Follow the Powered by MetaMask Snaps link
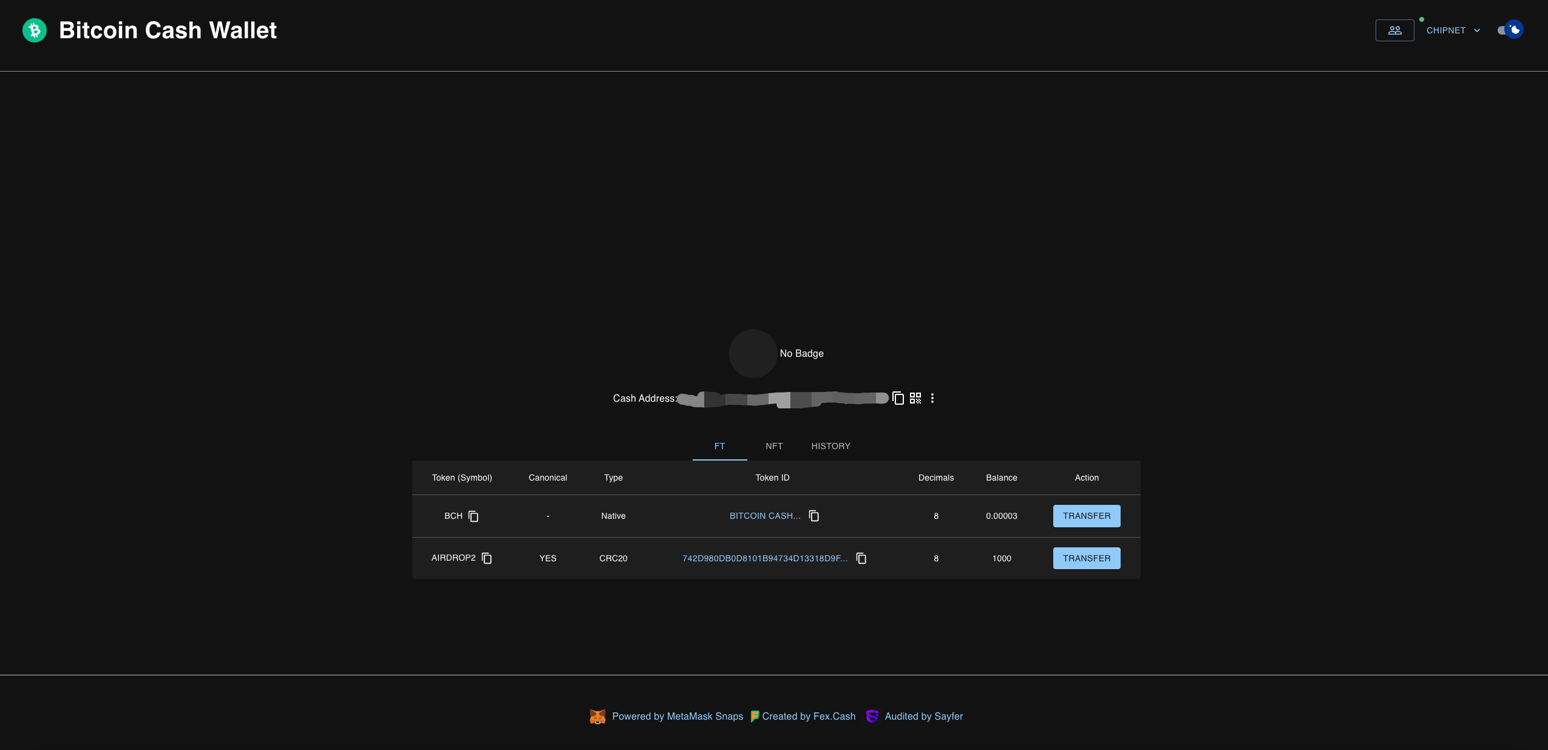The width and height of the screenshot is (1548, 750). 677,716
